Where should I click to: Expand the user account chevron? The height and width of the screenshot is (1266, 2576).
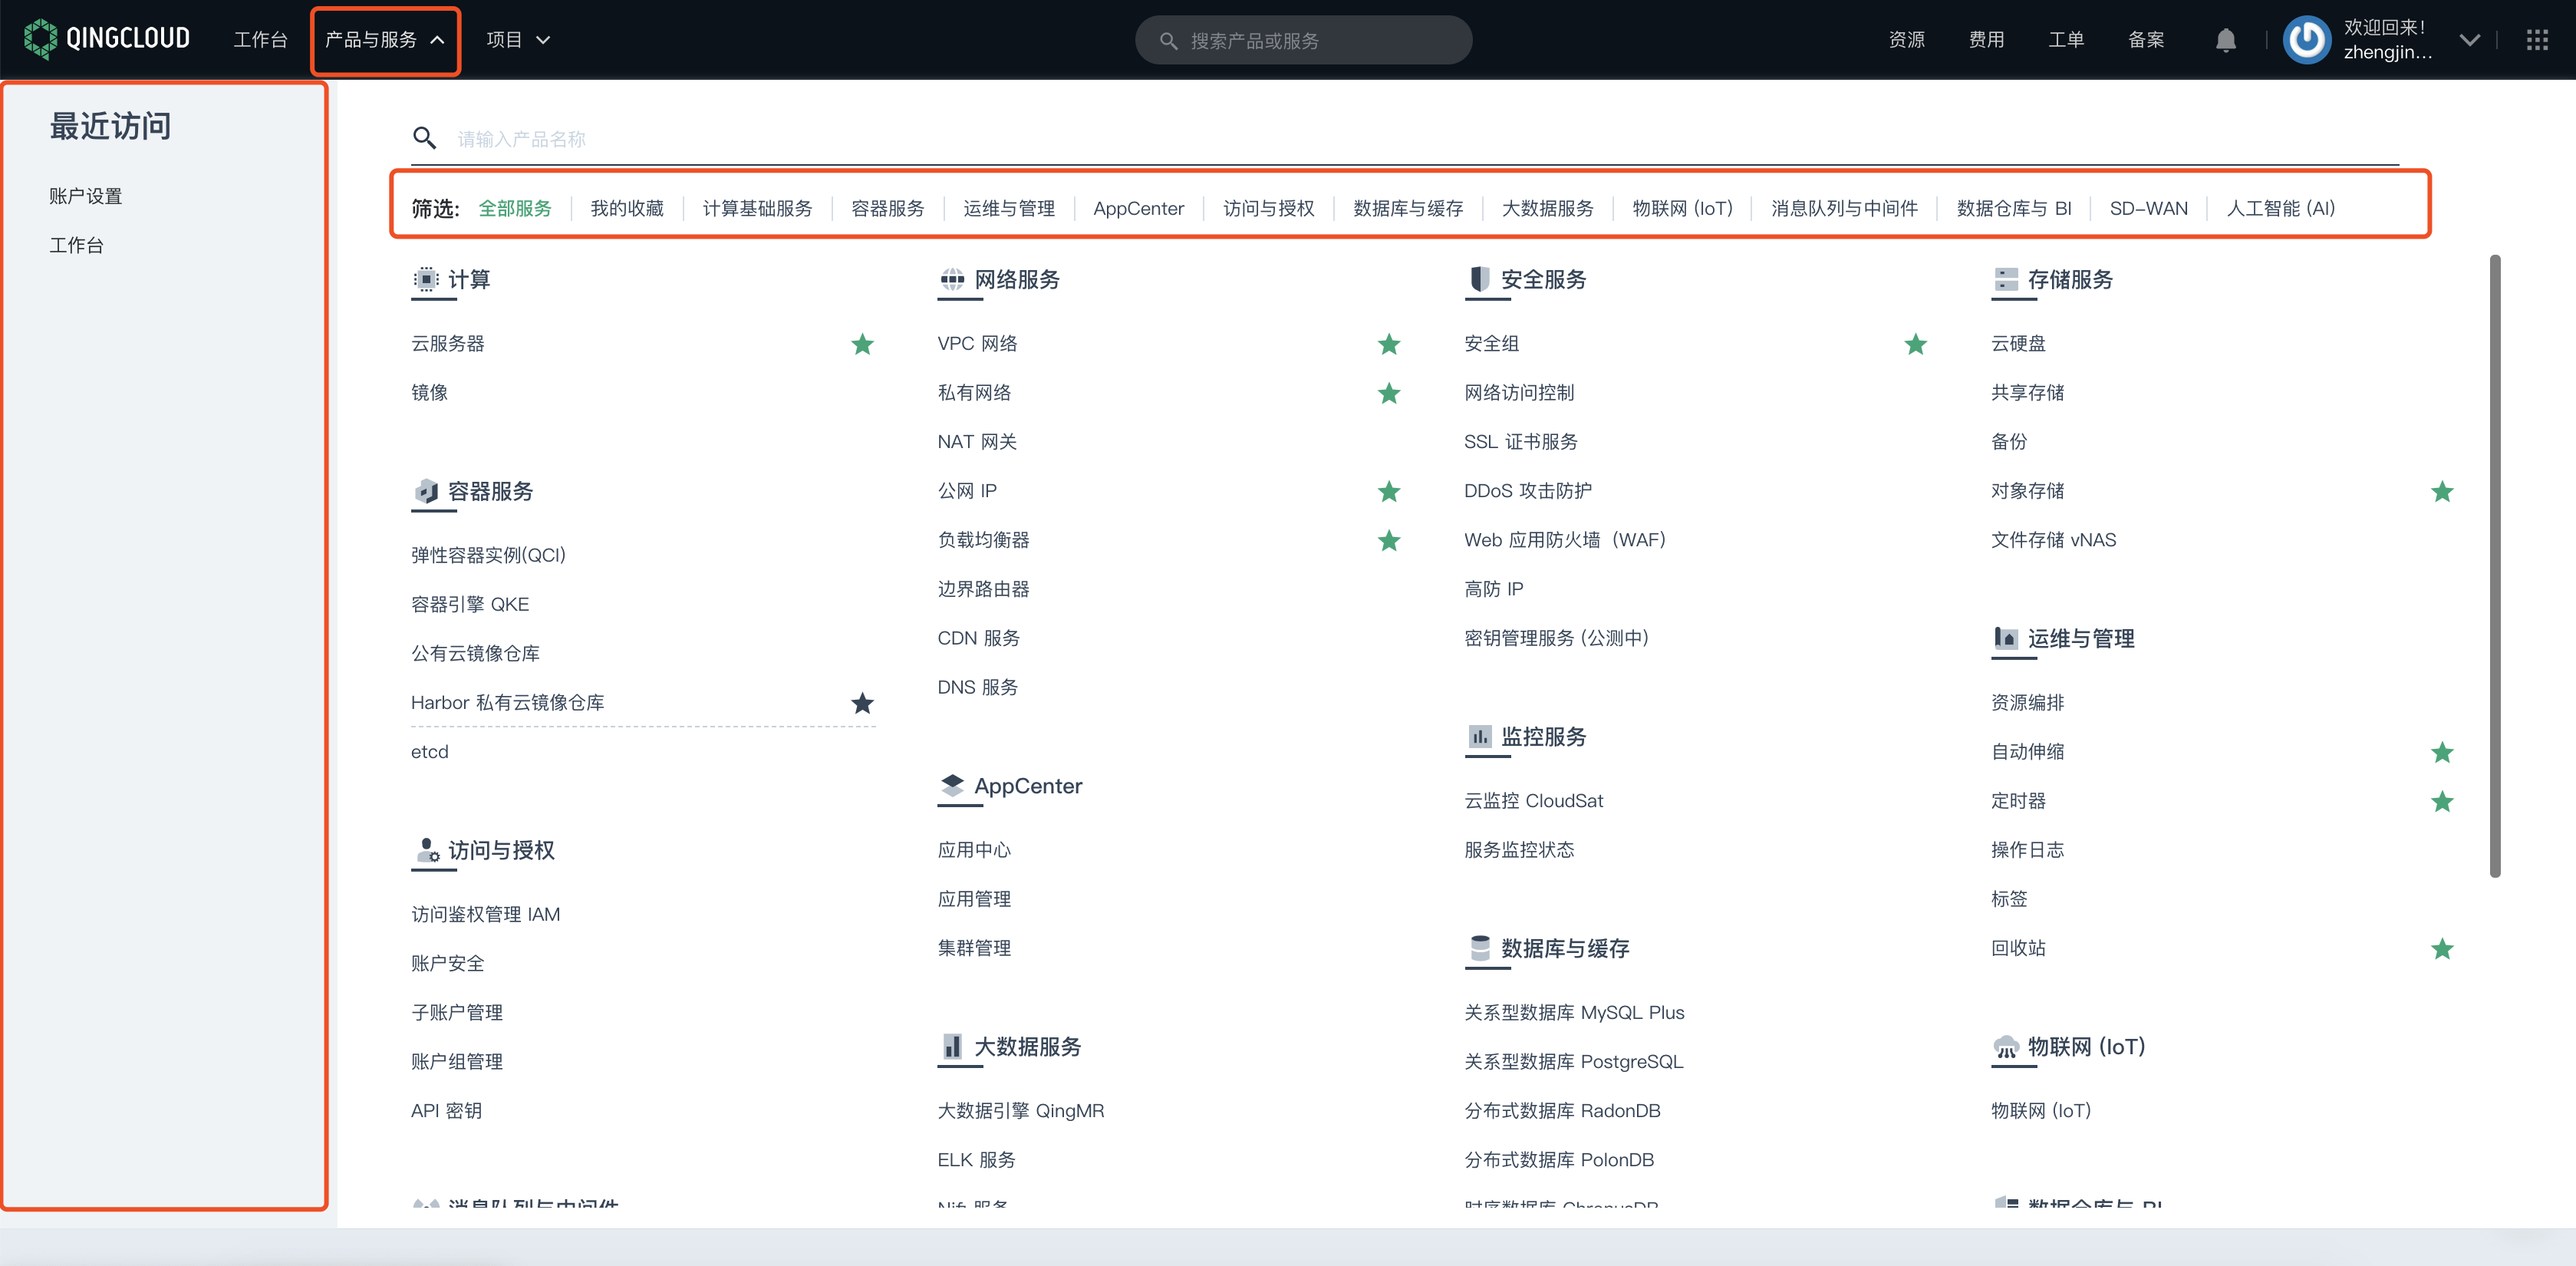[2469, 40]
